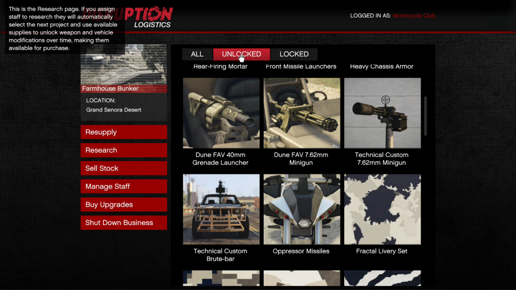Show the LOCKED research items tab

click(294, 54)
